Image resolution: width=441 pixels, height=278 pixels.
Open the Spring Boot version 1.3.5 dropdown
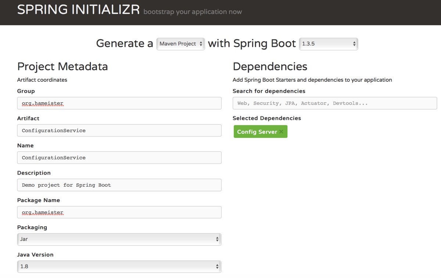click(x=329, y=44)
